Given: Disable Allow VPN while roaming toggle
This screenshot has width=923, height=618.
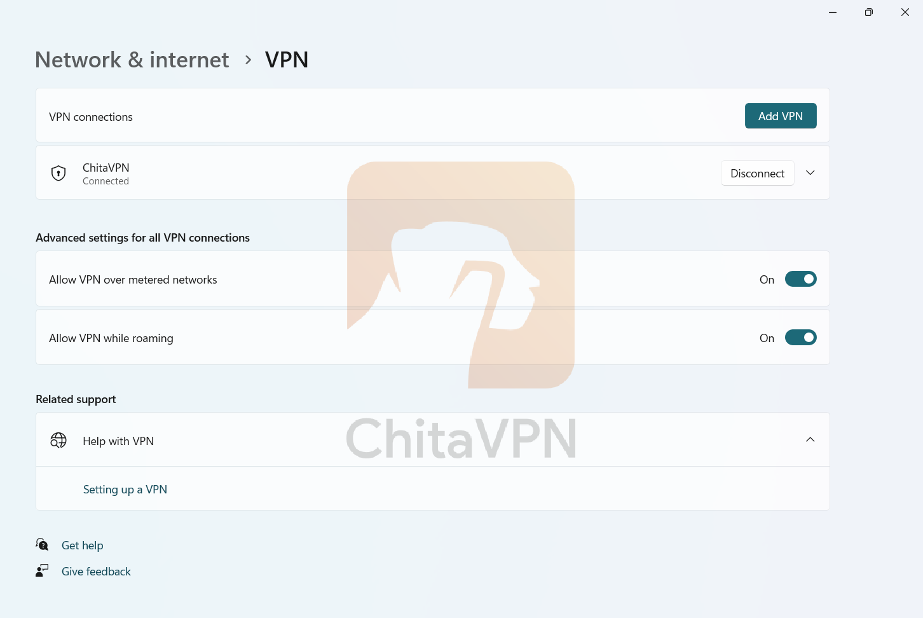Looking at the screenshot, I should [800, 338].
